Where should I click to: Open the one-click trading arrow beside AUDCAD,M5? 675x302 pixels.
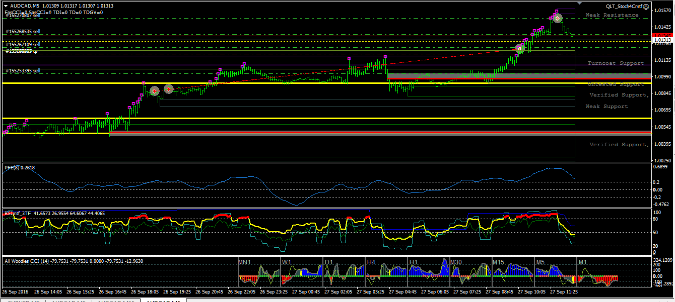[6, 6]
